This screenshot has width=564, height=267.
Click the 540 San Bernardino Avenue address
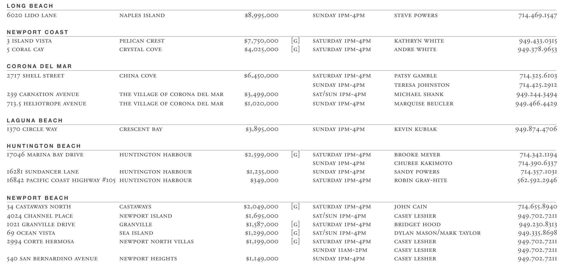[x=52, y=259]
